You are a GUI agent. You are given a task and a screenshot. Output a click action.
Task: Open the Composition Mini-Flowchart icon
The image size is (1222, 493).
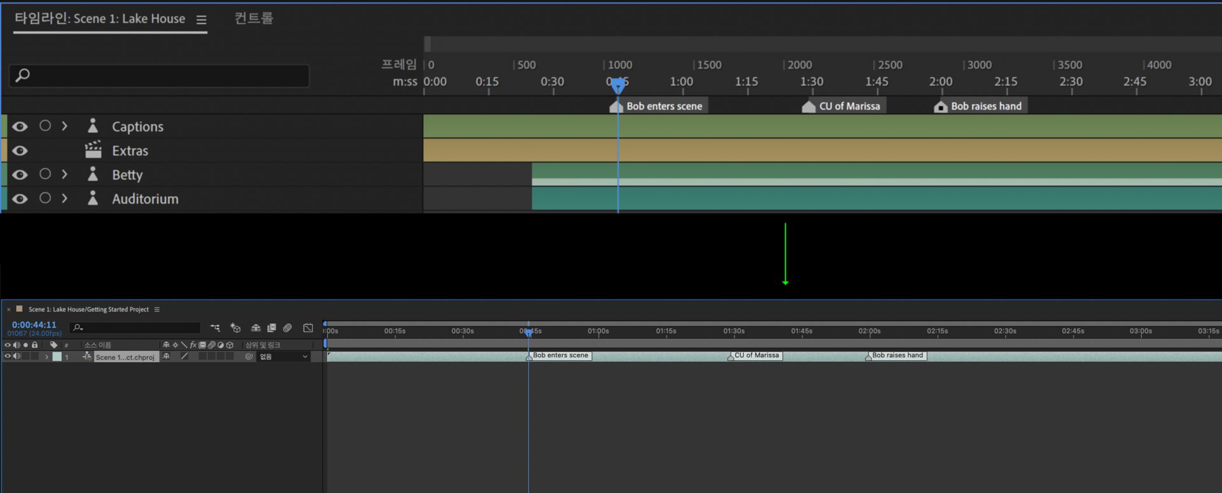tap(215, 328)
